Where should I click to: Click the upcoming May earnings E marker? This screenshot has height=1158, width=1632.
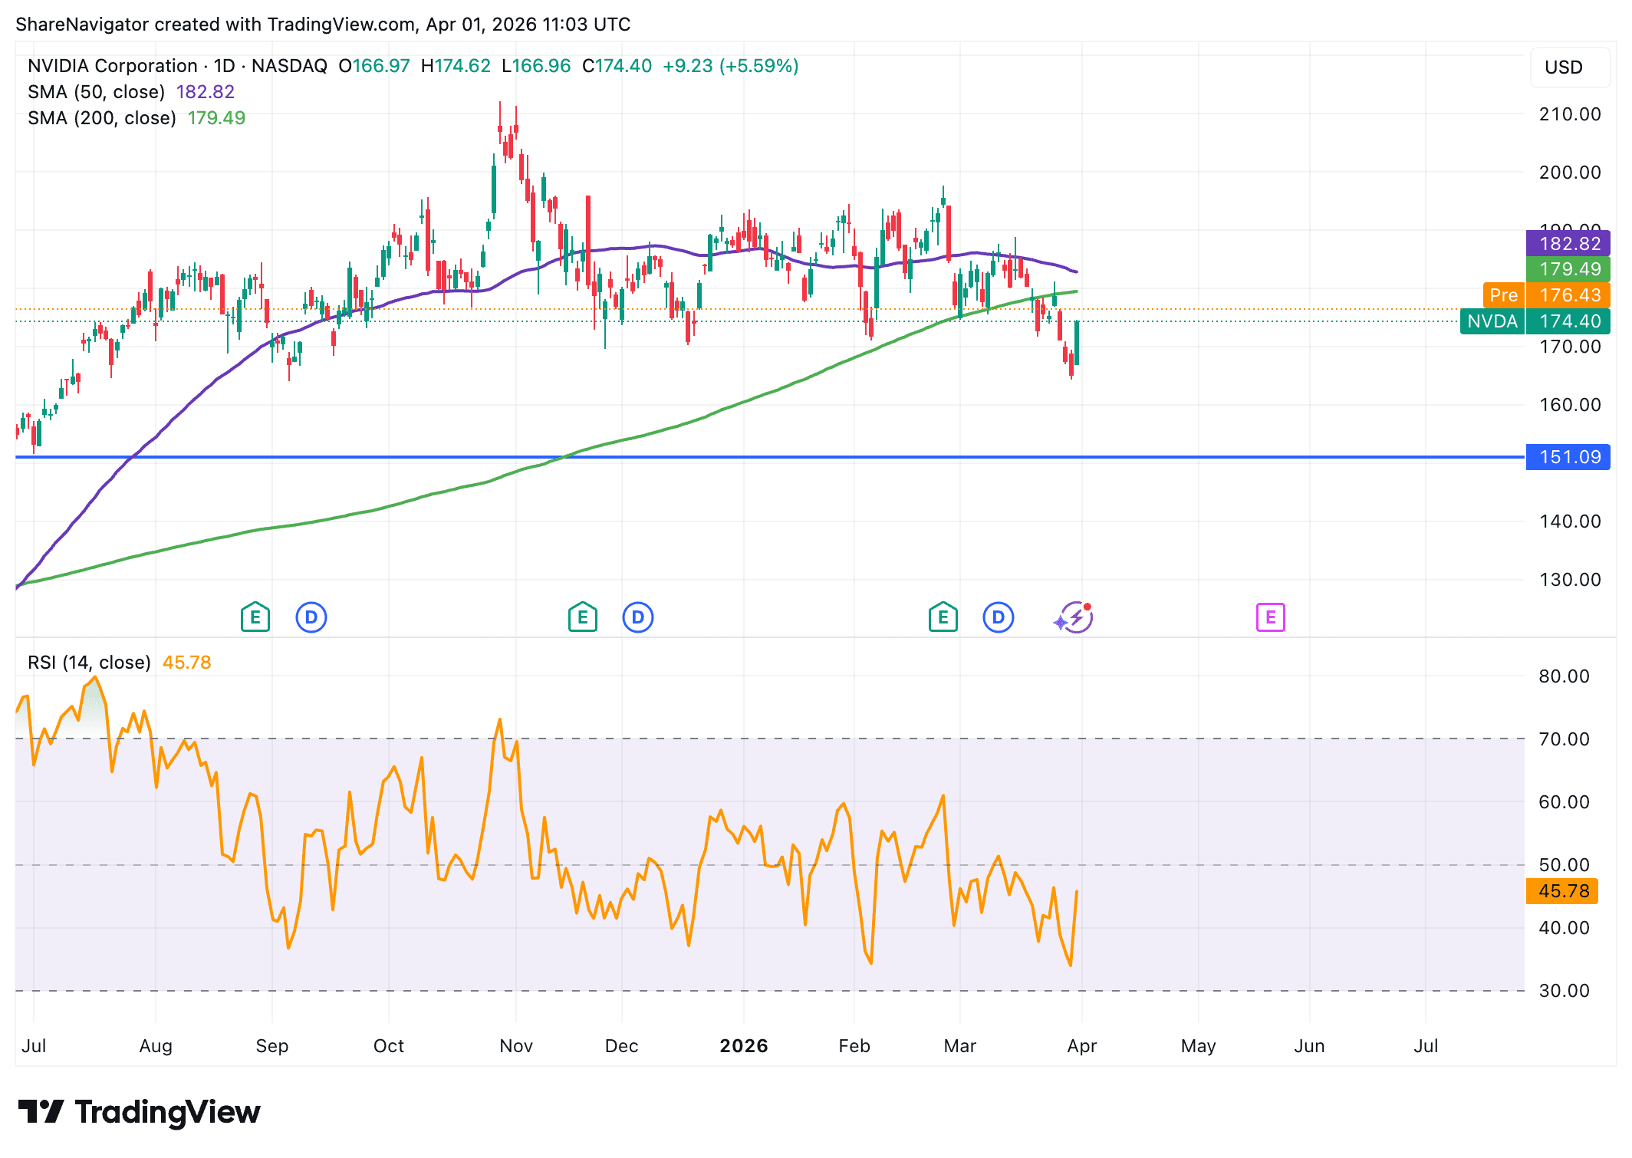(x=1271, y=617)
